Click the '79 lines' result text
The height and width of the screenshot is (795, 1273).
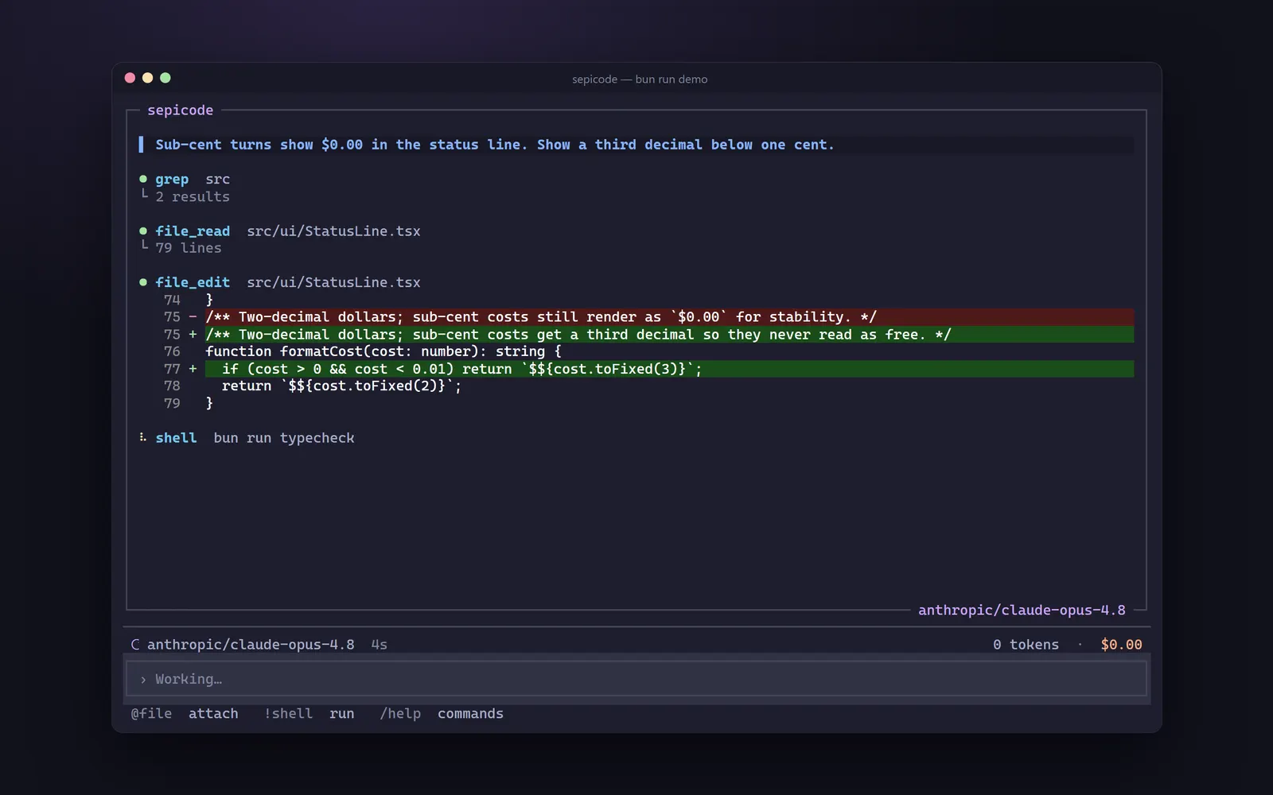coord(189,248)
